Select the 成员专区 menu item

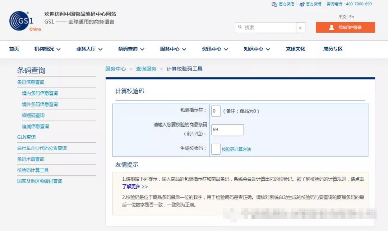tap(332, 49)
